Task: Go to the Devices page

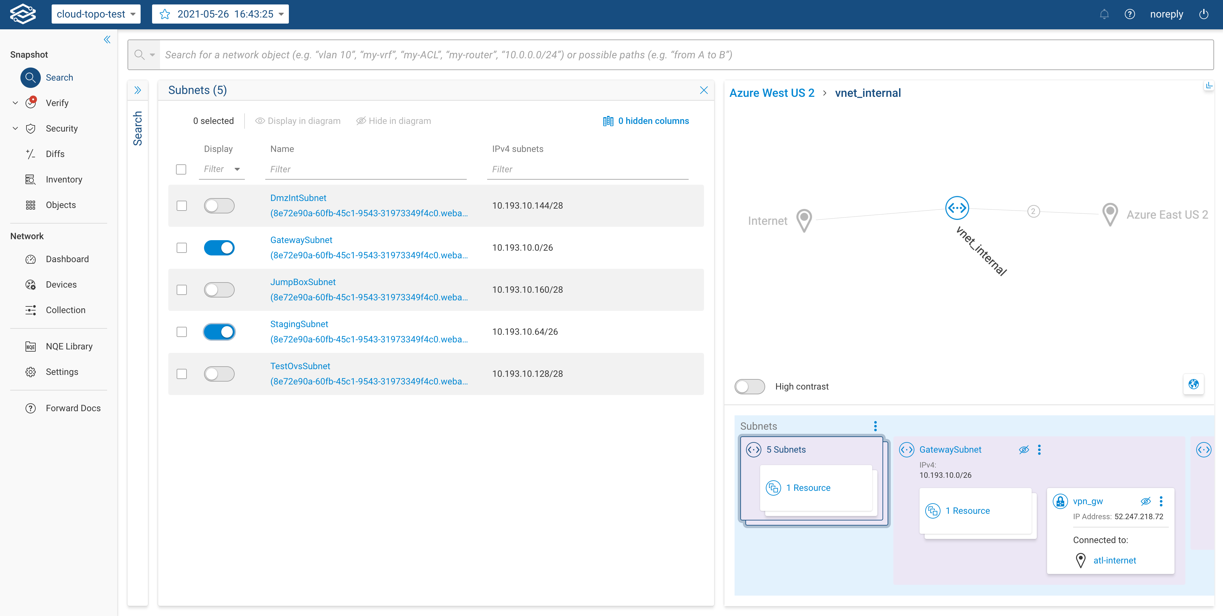Action: (x=61, y=284)
